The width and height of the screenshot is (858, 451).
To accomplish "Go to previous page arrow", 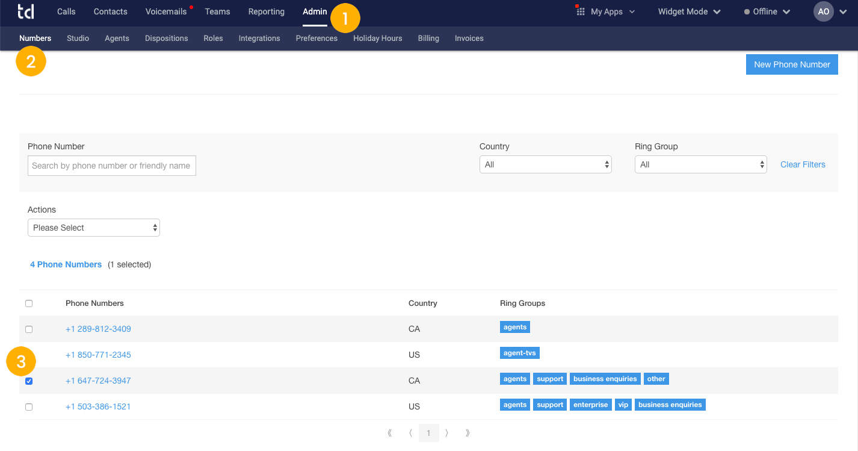I will pos(410,433).
